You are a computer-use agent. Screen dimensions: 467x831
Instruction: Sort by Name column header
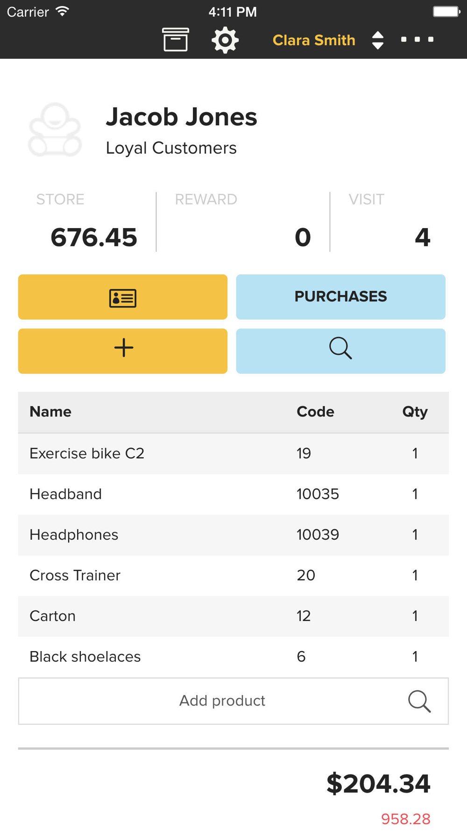click(x=50, y=412)
